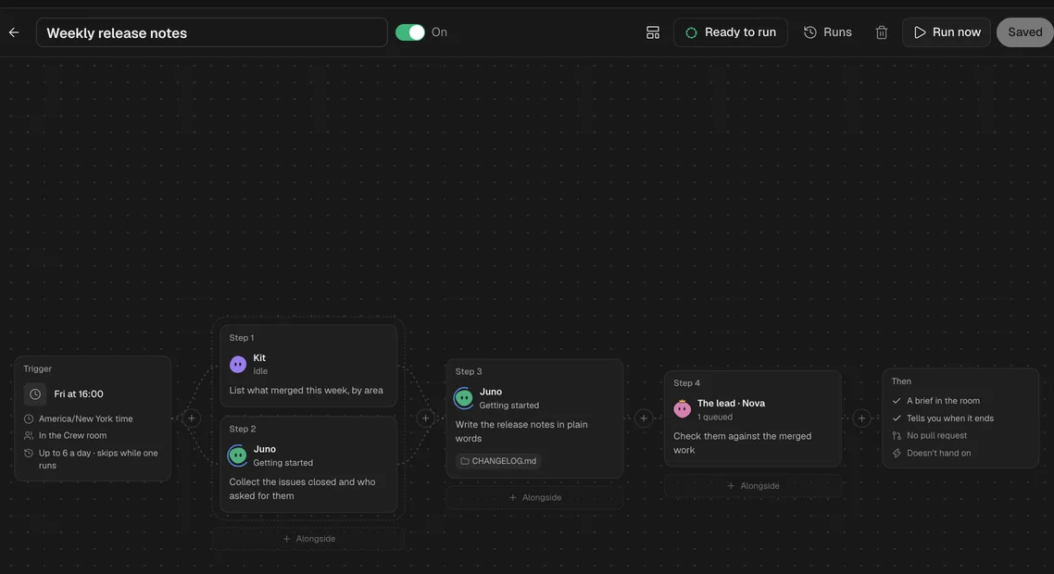This screenshot has height=574, width=1054.
Task: Open the layout view icon
Action: tap(653, 32)
